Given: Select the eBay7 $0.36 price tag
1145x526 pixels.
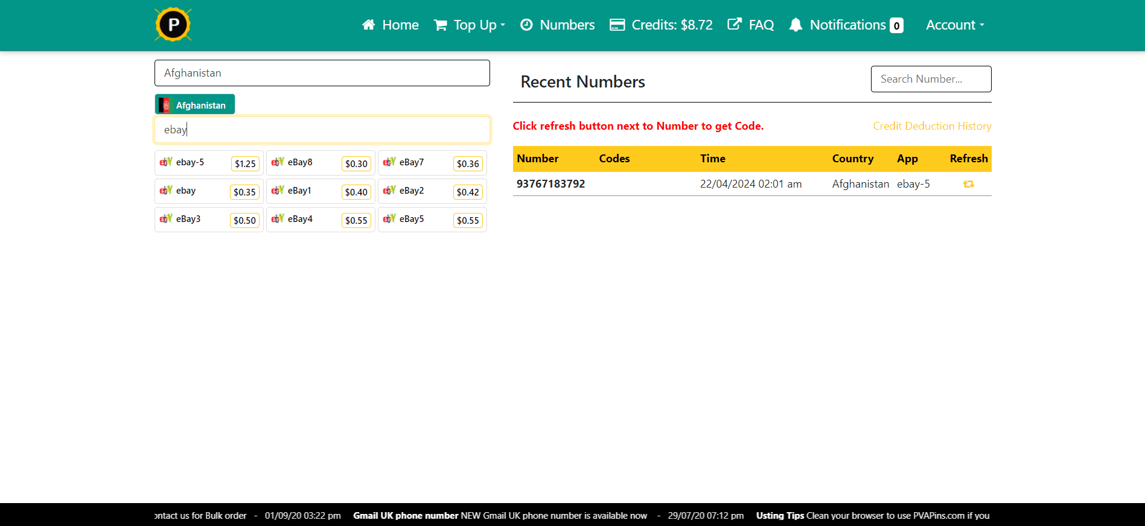Looking at the screenshot, I should [x=468, y=163].
